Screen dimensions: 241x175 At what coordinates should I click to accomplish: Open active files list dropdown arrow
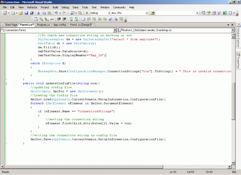tap(229, 25)
